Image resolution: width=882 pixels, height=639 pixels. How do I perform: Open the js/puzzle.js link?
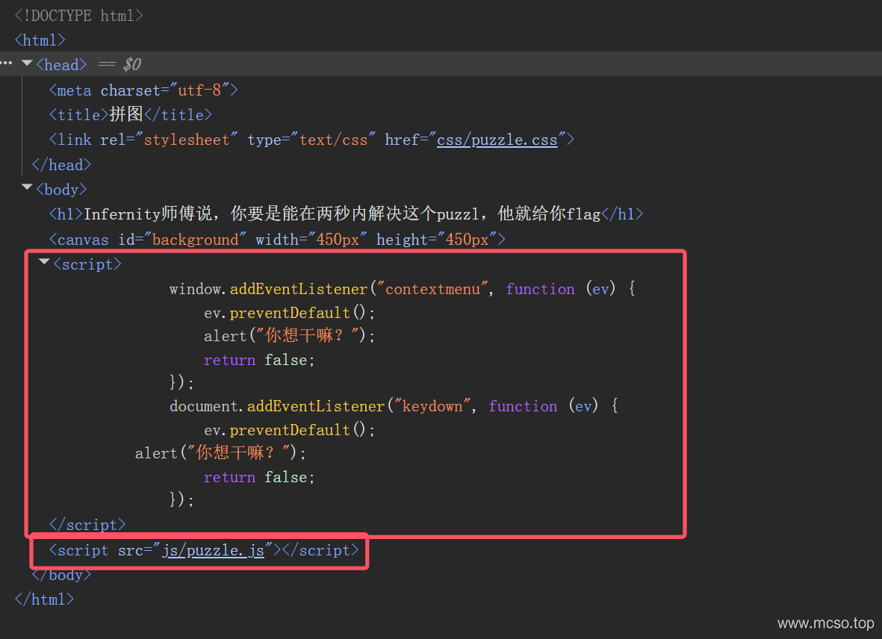pyautogui.click(x=213, y=550)
